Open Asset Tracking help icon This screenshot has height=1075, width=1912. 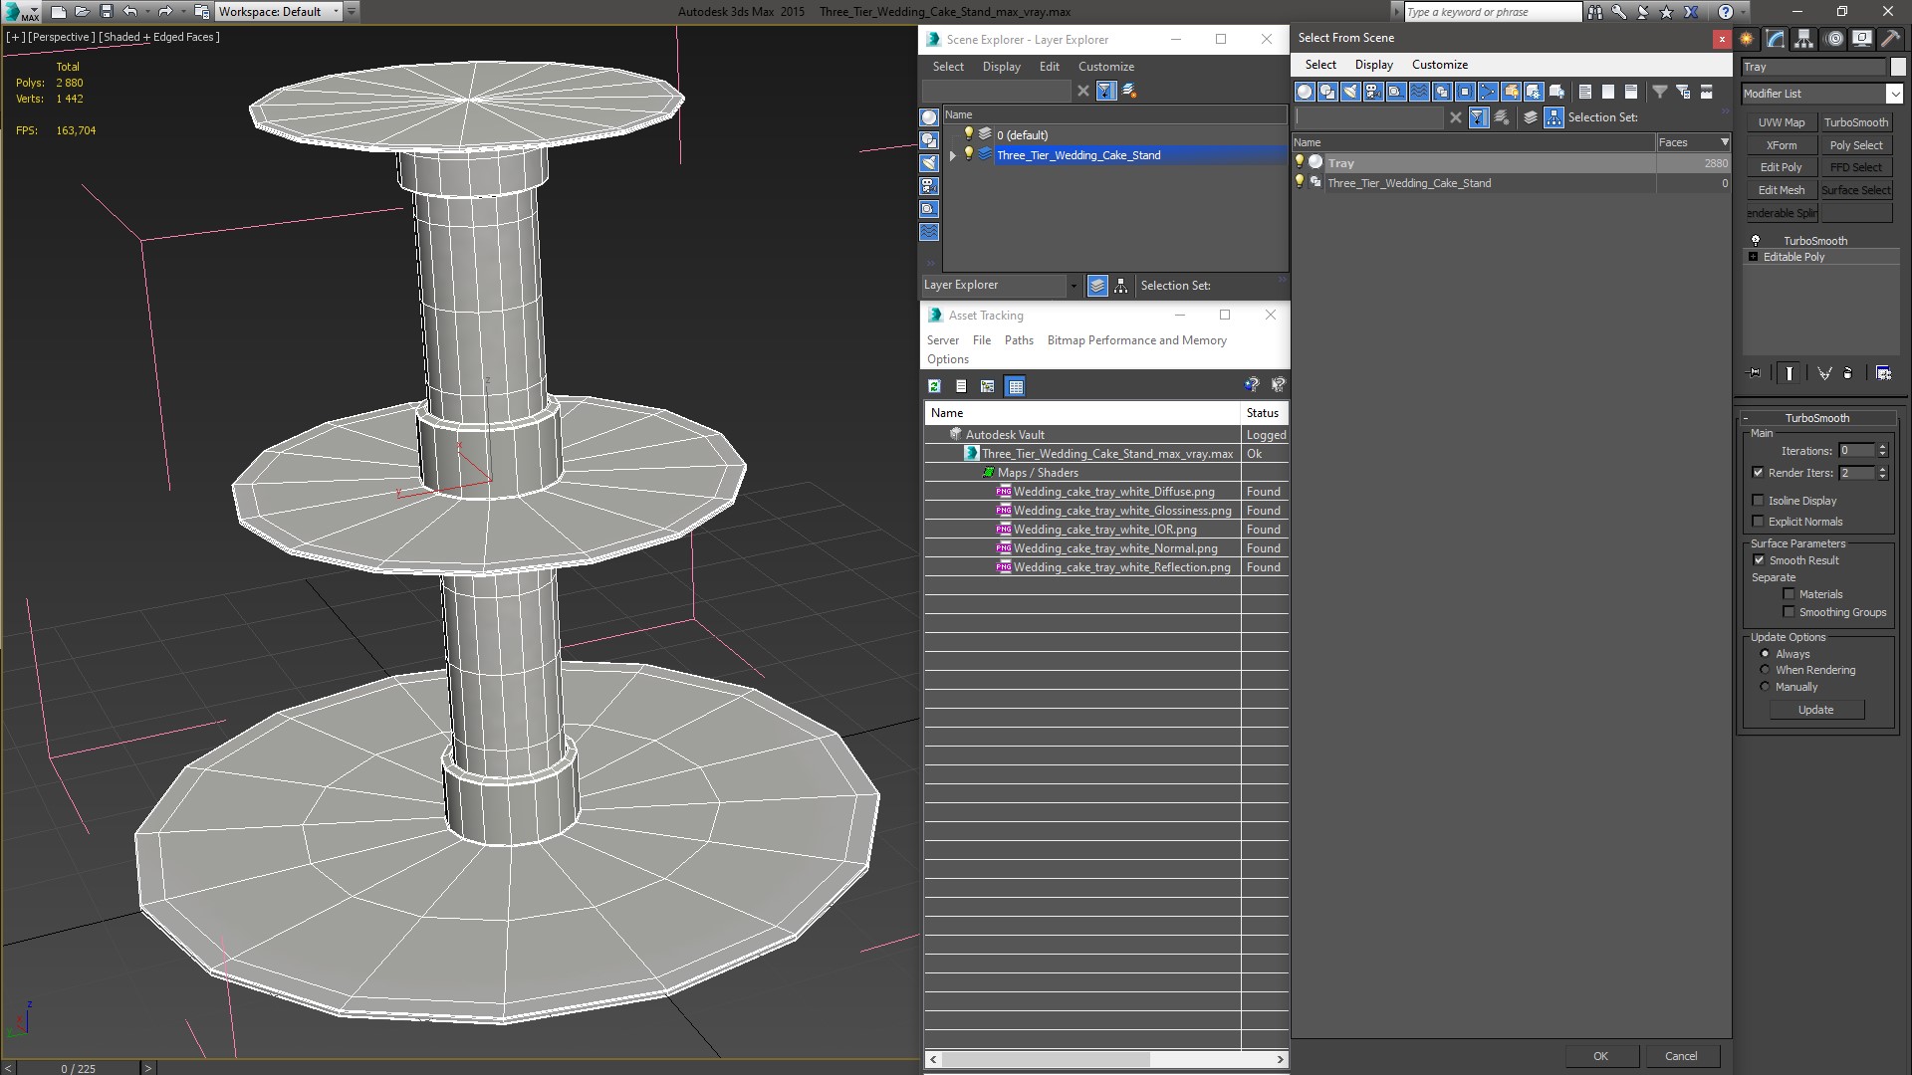[x=1252, y=385]
